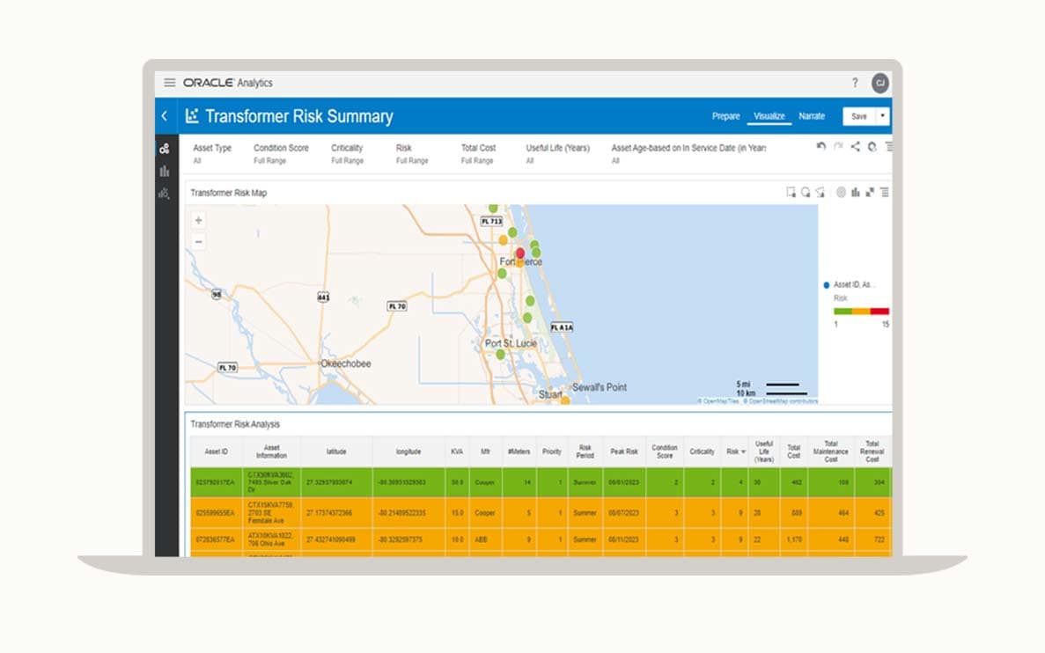Expand the Save button dropdown arrow
The height and width of the screenshot is (653, 1045).
pos(883,116)
